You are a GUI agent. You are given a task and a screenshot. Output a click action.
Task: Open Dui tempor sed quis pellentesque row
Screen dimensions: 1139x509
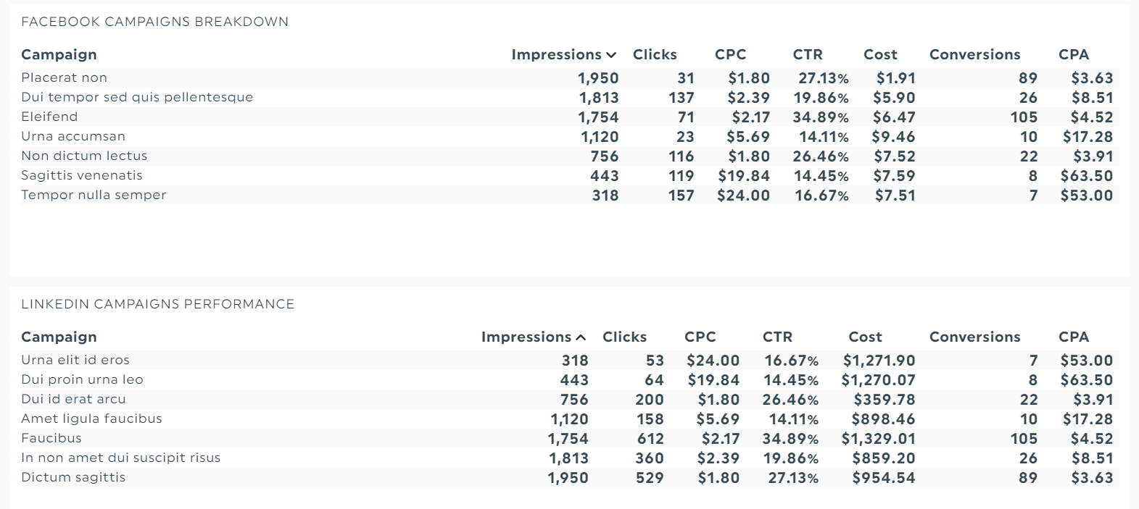point(570,98)
